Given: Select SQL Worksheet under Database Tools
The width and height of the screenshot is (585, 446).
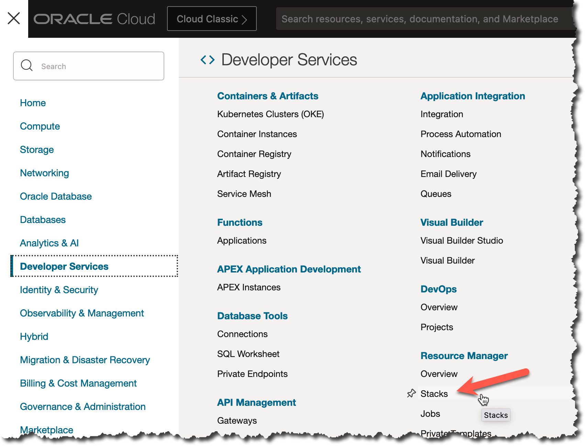Looking at the screenshot, I should pyautogui.click(x=248, y=354).
